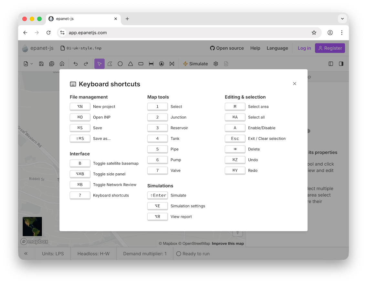Select the Junction circle tool

(120, 64)
